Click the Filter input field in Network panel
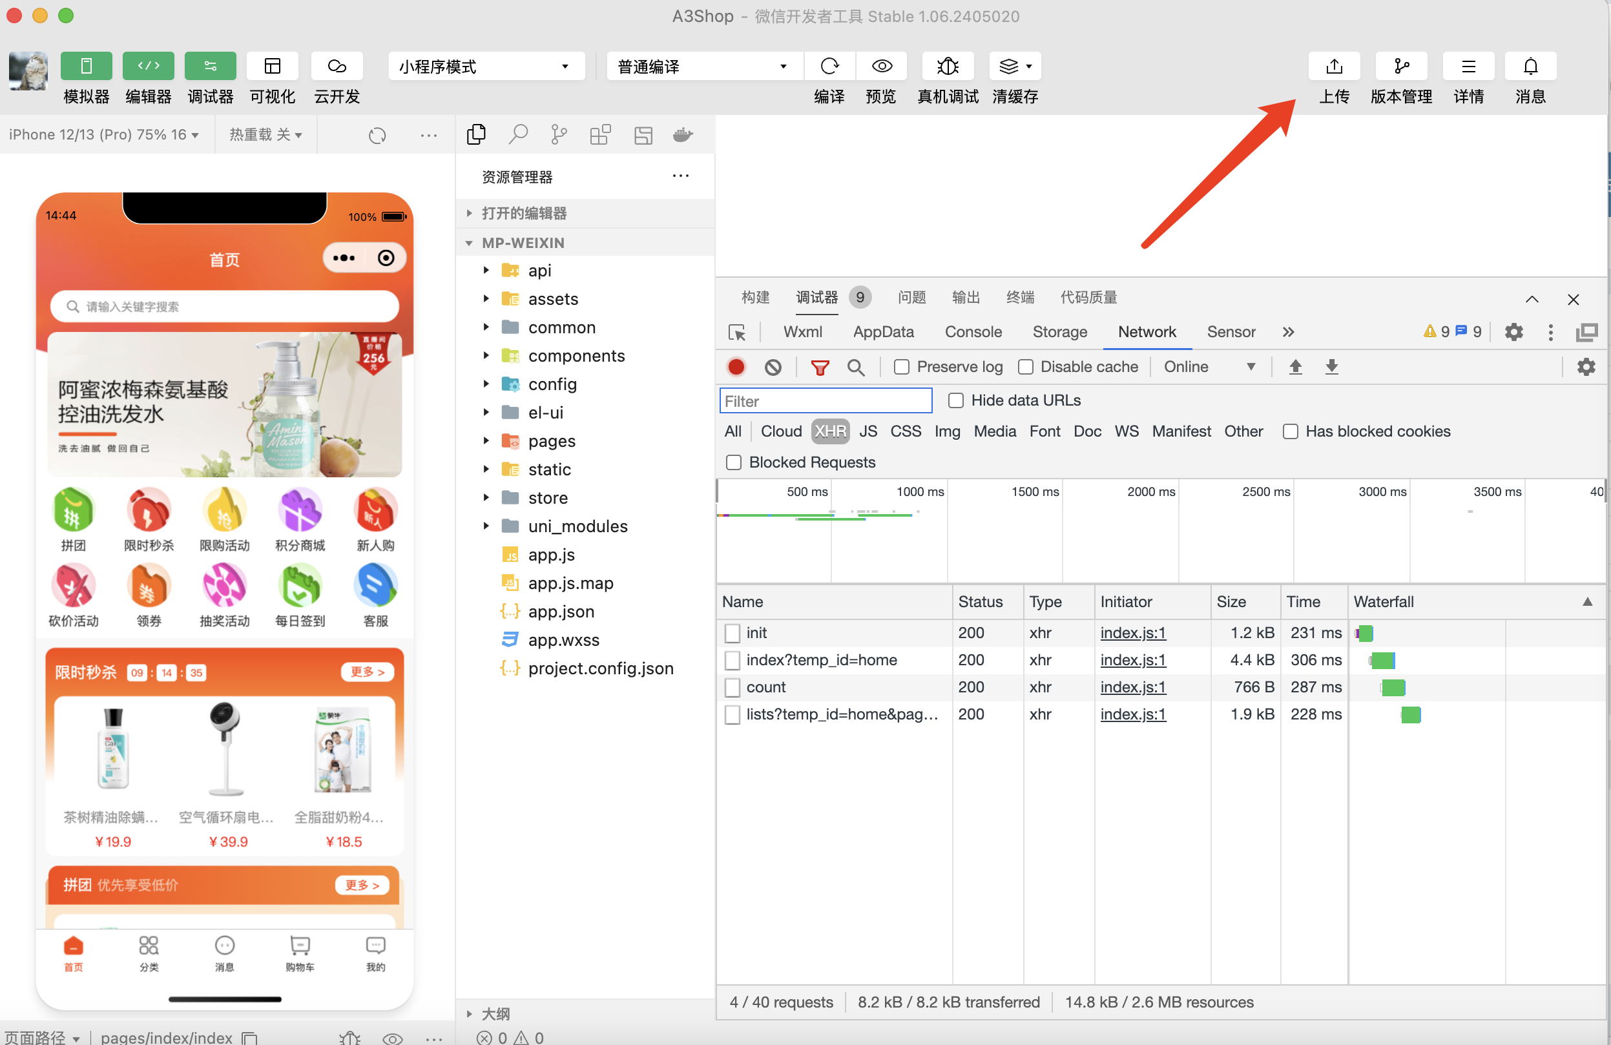 click(x=826, y=401)
